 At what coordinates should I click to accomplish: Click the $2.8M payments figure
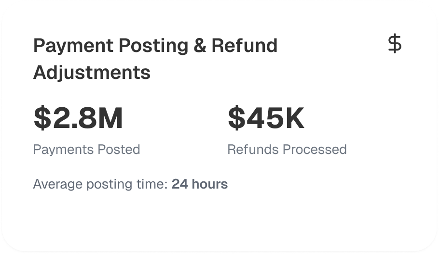coord(78,119)
